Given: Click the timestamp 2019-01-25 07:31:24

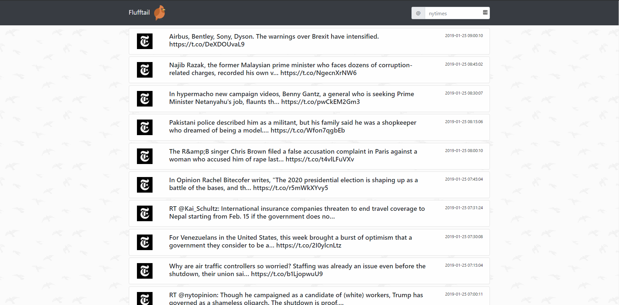Looking at the screenshot, I should point(464,208).
